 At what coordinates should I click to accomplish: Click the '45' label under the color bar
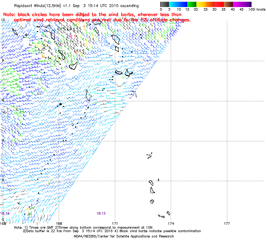[x=241, y=9]
